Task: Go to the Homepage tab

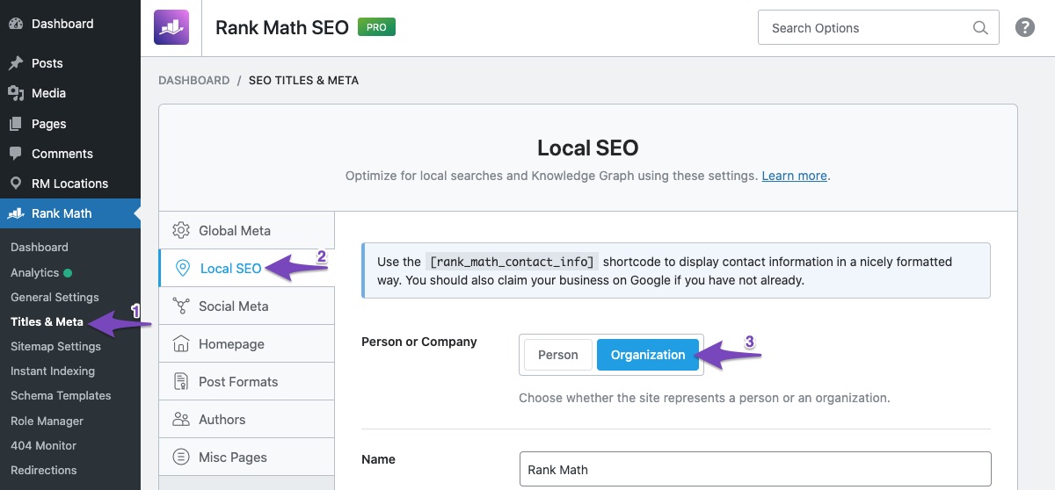Action: pyautogui.click(x=247, y=344)
